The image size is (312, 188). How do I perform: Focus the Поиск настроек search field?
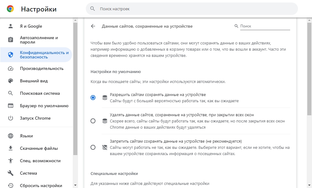[x=192, y=9]
